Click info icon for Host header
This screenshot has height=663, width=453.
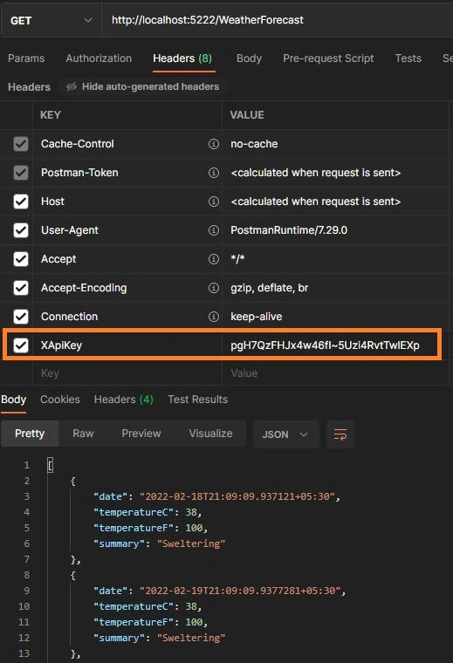point(214,202)
